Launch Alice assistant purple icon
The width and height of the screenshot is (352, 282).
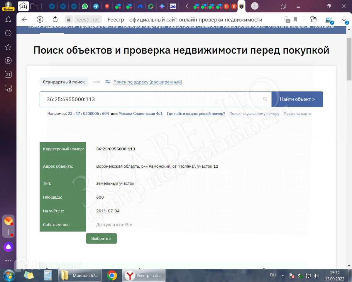8,247
